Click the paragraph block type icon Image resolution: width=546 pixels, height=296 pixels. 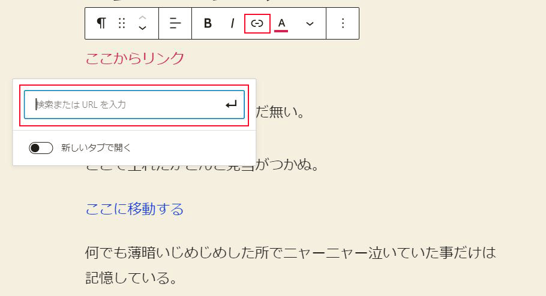pos(101,23)
